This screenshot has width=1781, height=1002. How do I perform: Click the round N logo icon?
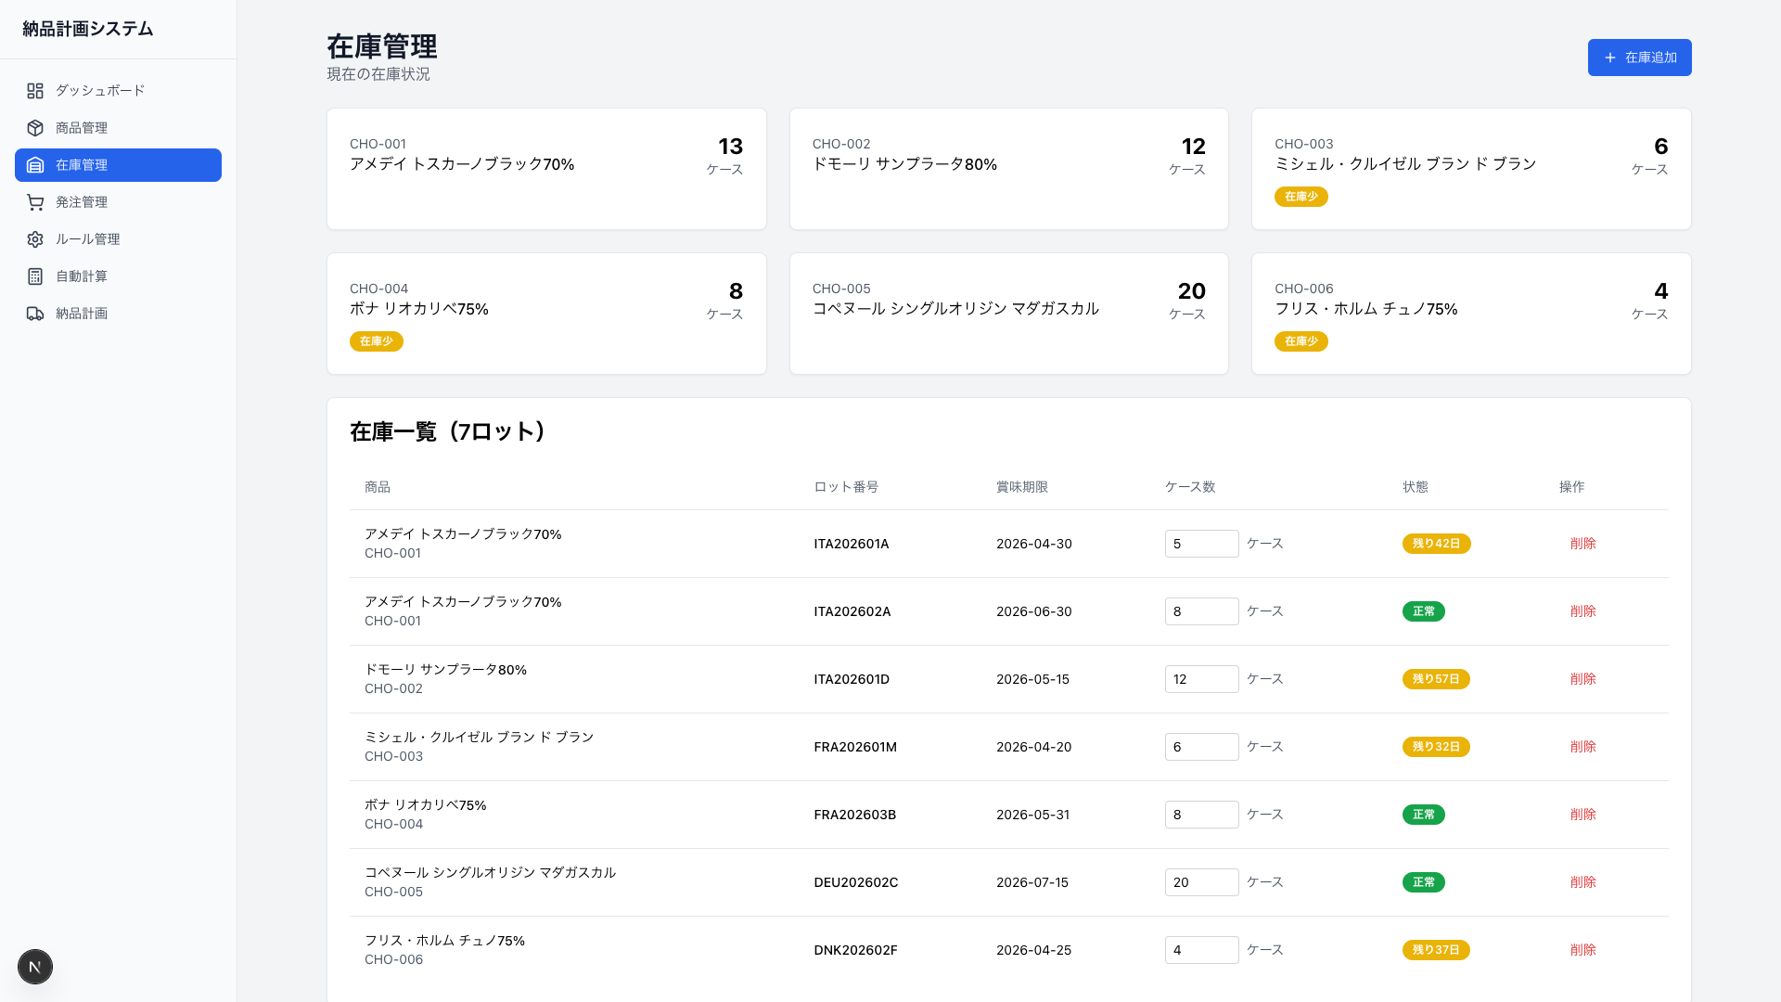[35, 967]
